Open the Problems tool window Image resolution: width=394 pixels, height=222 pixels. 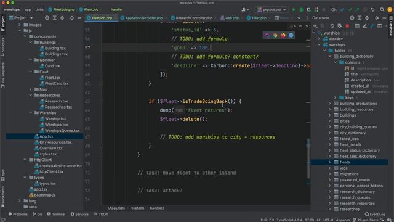pyautogui.click(x=18, y=214)
